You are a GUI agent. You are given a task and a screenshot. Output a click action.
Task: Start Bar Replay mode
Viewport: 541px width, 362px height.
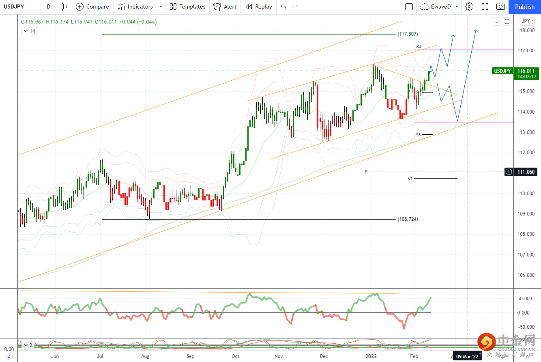(259, 6)
